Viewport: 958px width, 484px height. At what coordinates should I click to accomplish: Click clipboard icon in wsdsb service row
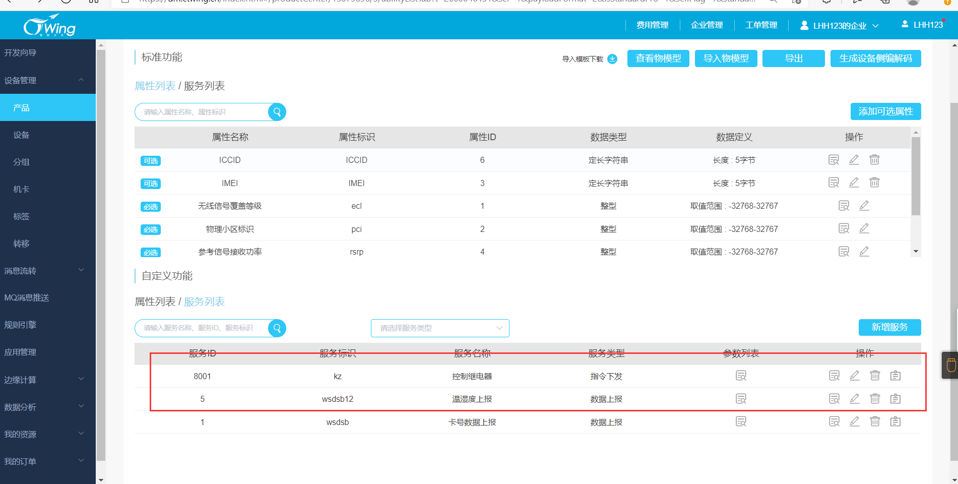pyautogui.click(x=896, y=421)
